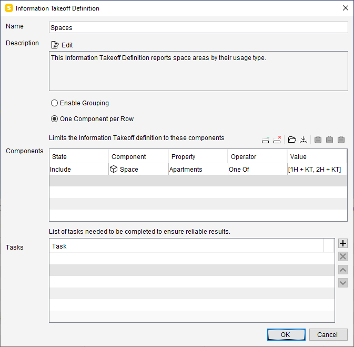Click the Task column header
This screenshot has height=347, width=354.
pos(186,246)
